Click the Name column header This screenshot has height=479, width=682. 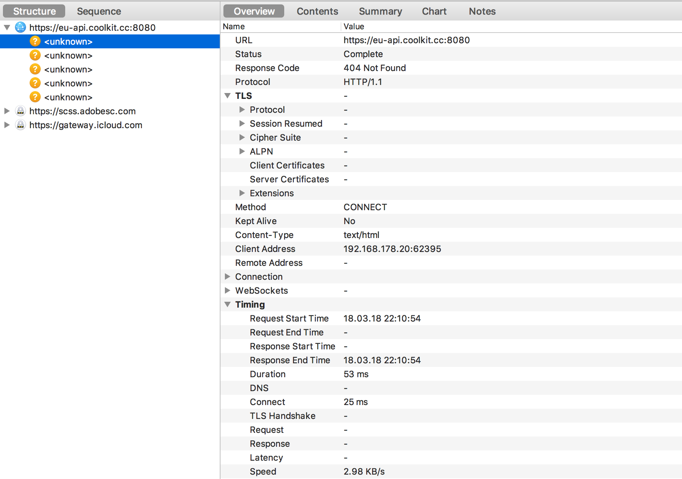(x=234, y=26)
